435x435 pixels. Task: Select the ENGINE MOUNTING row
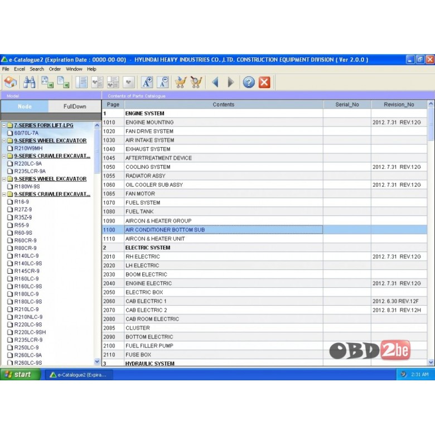point(264,122)
